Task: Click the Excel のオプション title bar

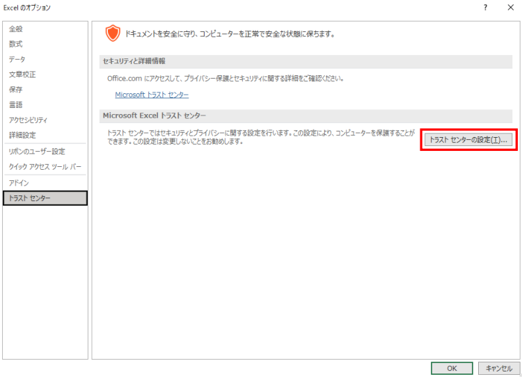Action: click(x=209, y=8)
